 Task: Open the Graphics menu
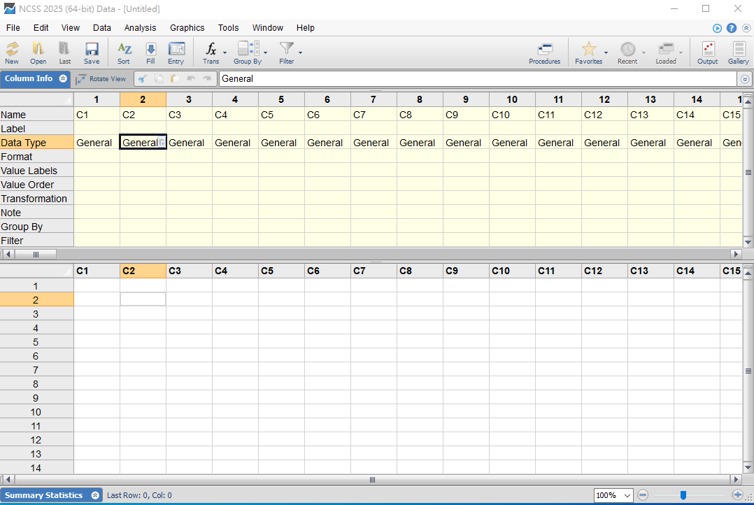click(x=187, y=28)
